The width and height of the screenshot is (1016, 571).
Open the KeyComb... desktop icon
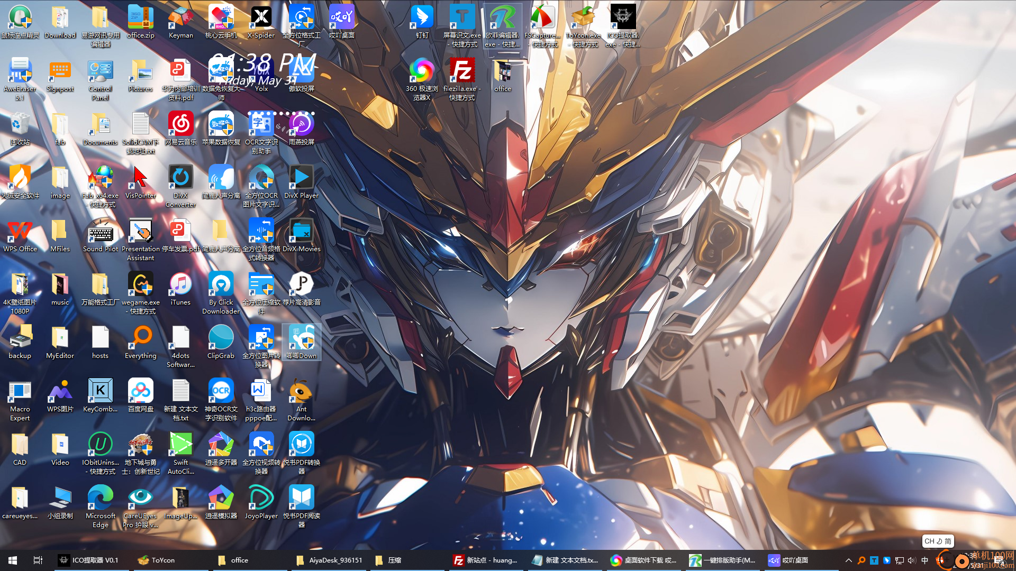click(101, 396)
